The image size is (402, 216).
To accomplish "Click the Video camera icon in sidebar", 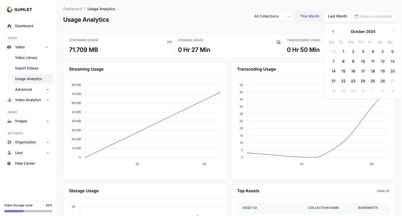I will point(9,47).
